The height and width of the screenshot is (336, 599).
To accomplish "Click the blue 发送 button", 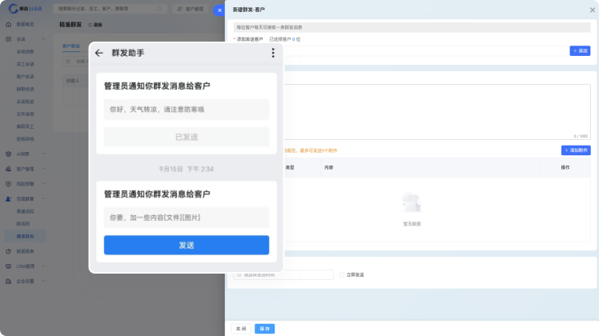I will click(186, 245).
